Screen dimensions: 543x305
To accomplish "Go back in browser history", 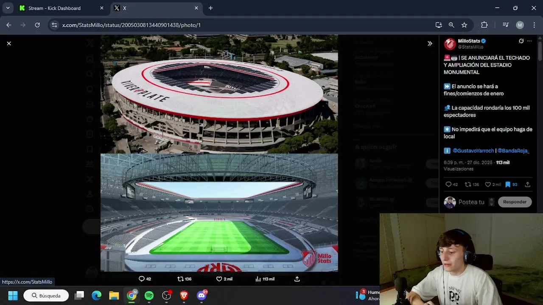I will (8, 25).
